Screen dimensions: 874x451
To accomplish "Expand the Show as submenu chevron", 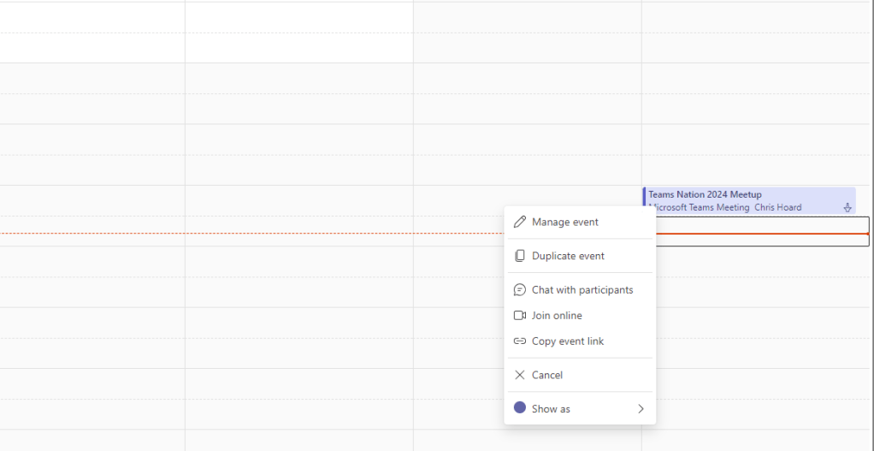I will (641, 409).
